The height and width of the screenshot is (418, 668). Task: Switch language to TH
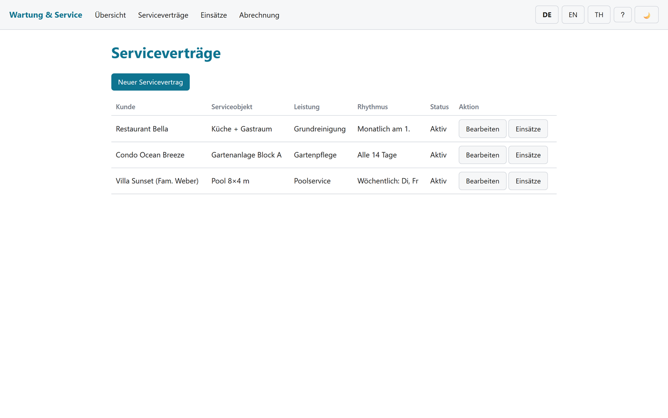[x=599, y=15]
